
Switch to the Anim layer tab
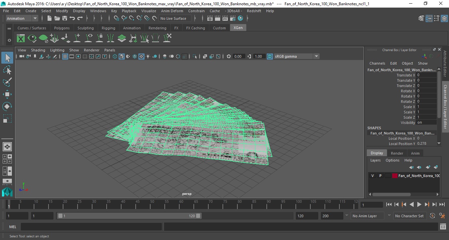pyautogui.click(x=415, y=153)
